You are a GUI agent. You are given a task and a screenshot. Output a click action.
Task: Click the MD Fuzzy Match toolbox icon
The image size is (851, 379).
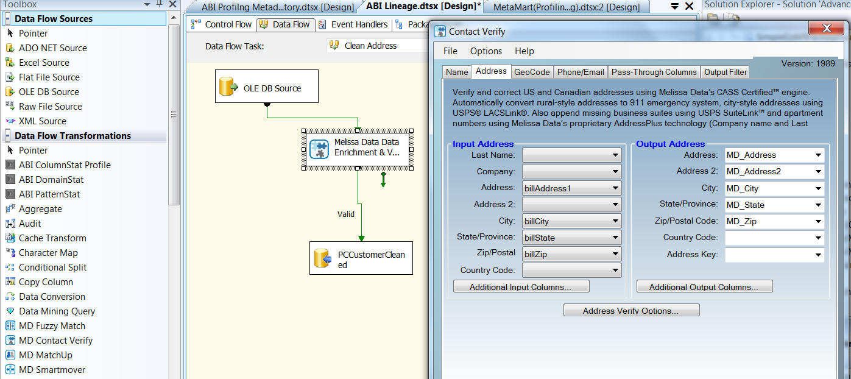(10, 326)
